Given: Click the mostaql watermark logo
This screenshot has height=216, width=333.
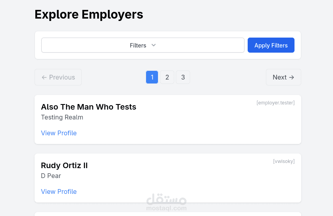Looking at the screenshot, I should pos(166,203).
